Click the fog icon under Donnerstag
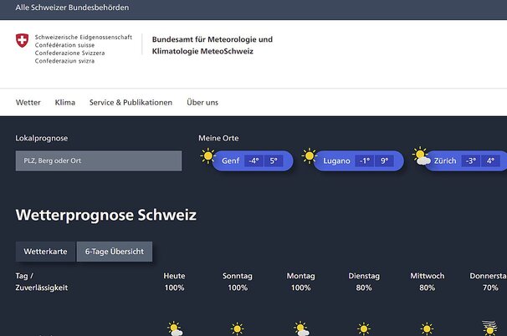The image size is (507, 336). pyautogui.click(x=489, y=328)
